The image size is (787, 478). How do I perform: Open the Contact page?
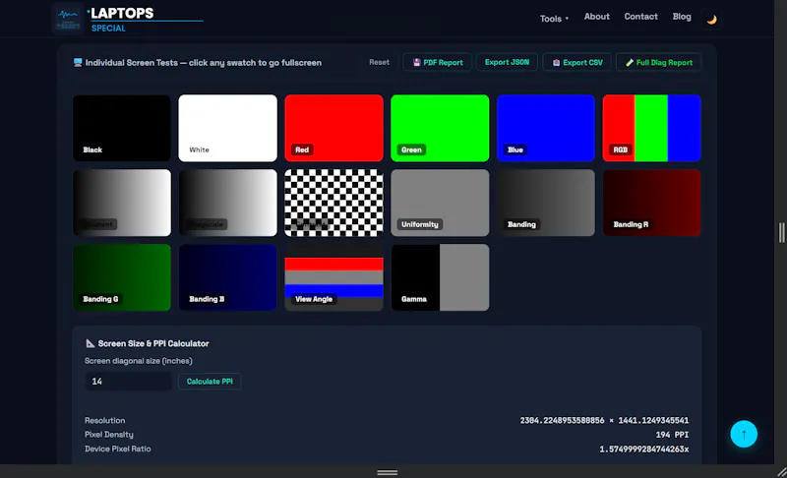(x=640, y=17)
